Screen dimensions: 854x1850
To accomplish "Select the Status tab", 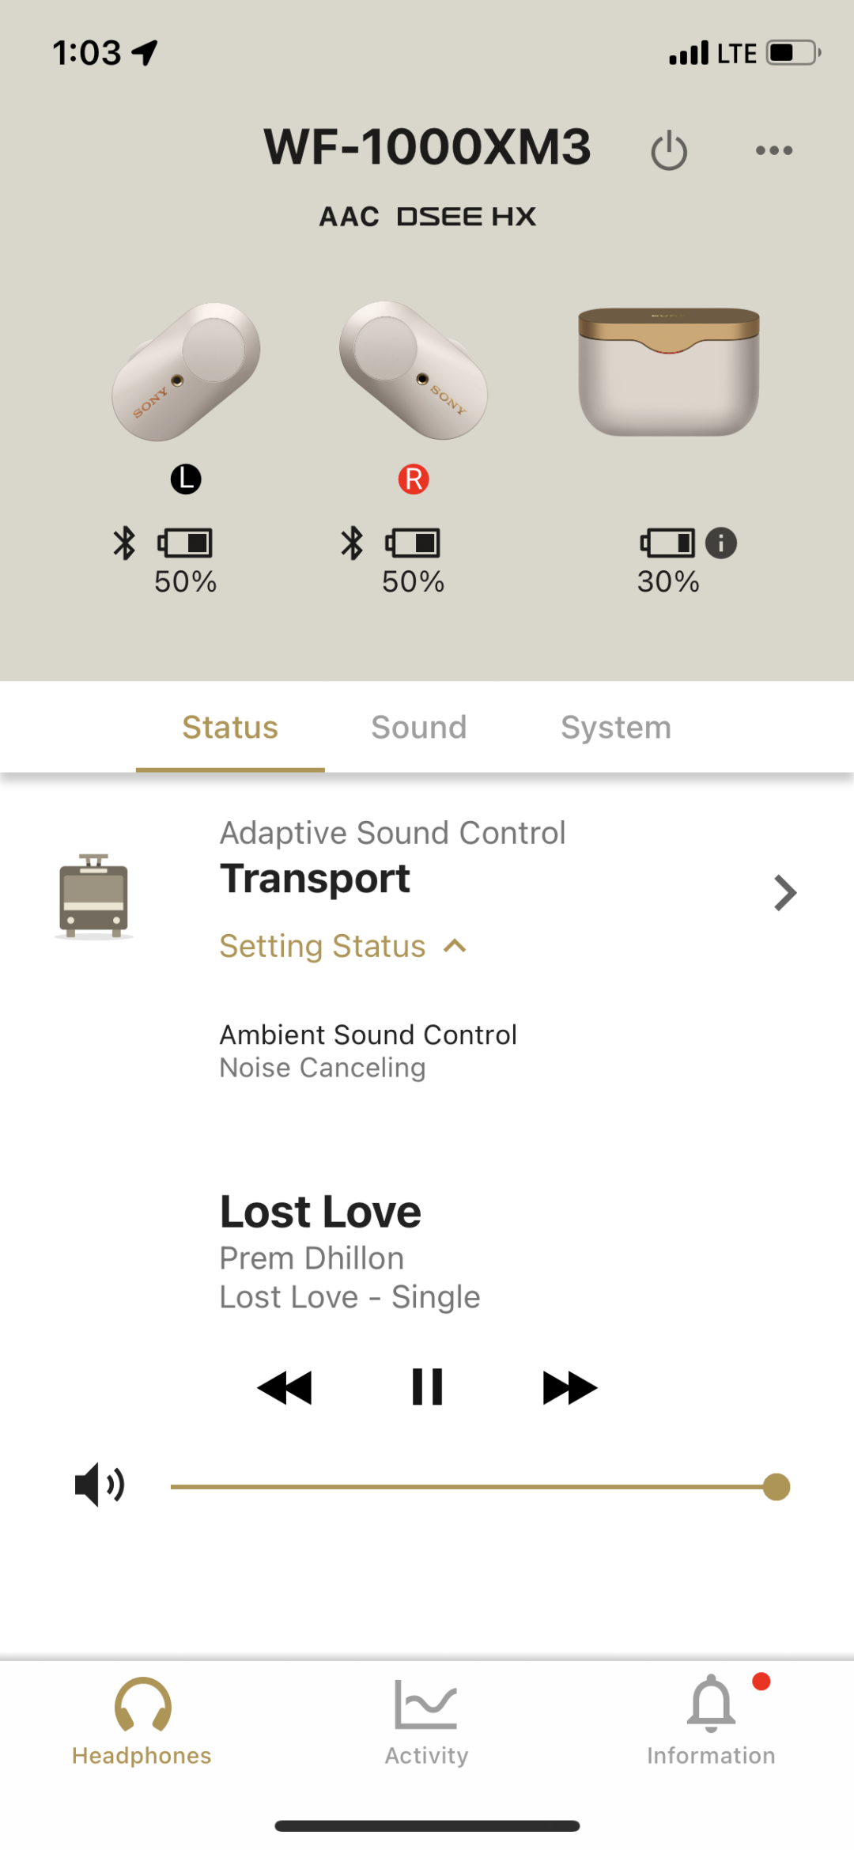I will (230, 728).
